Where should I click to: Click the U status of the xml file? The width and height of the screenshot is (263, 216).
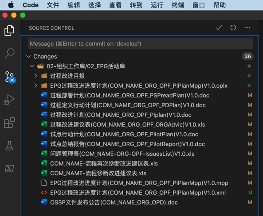point(250,193)
